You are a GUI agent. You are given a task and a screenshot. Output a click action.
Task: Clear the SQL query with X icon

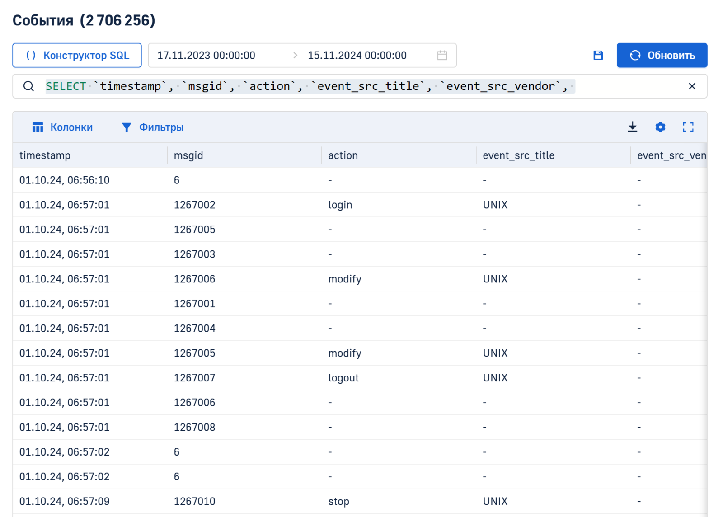[x=691, y=86]
